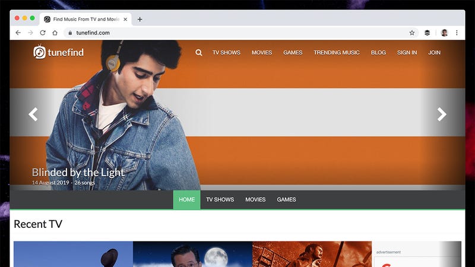475x267 pixels.
Task: Open GAMES in the top navigation
Action: click(x=293, y=53)
